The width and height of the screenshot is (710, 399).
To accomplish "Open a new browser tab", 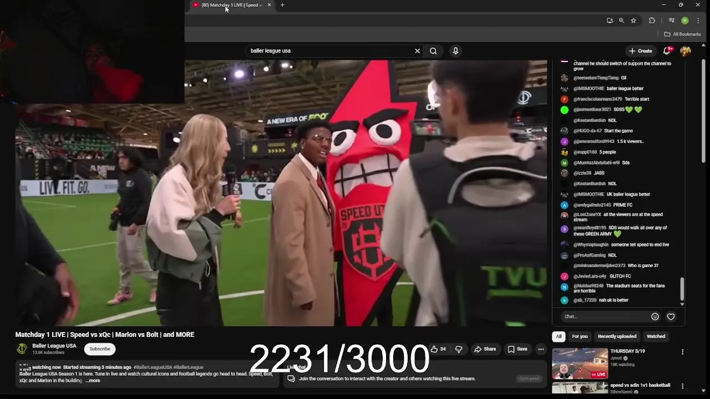I will click(282, 5).
